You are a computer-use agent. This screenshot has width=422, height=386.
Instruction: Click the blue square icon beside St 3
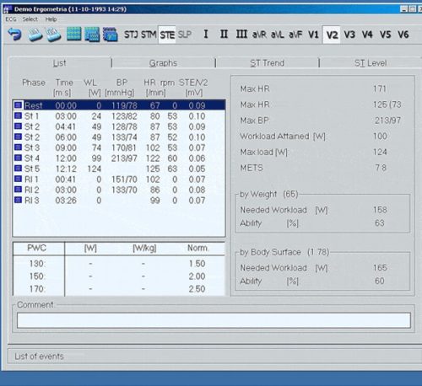[18, 147]
